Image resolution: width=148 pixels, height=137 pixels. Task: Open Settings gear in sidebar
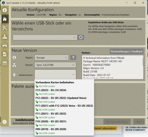coord(4,122)
